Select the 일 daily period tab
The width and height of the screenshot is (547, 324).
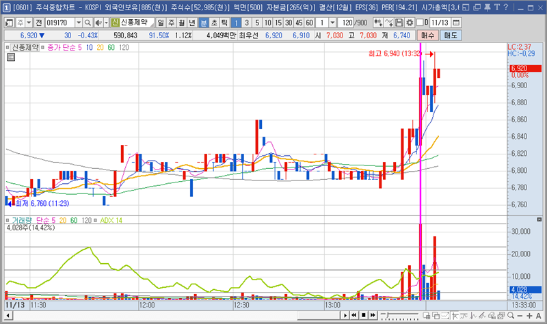click(161, 23)
